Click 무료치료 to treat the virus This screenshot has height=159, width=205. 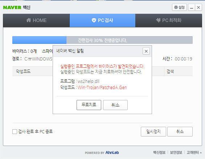89,105
